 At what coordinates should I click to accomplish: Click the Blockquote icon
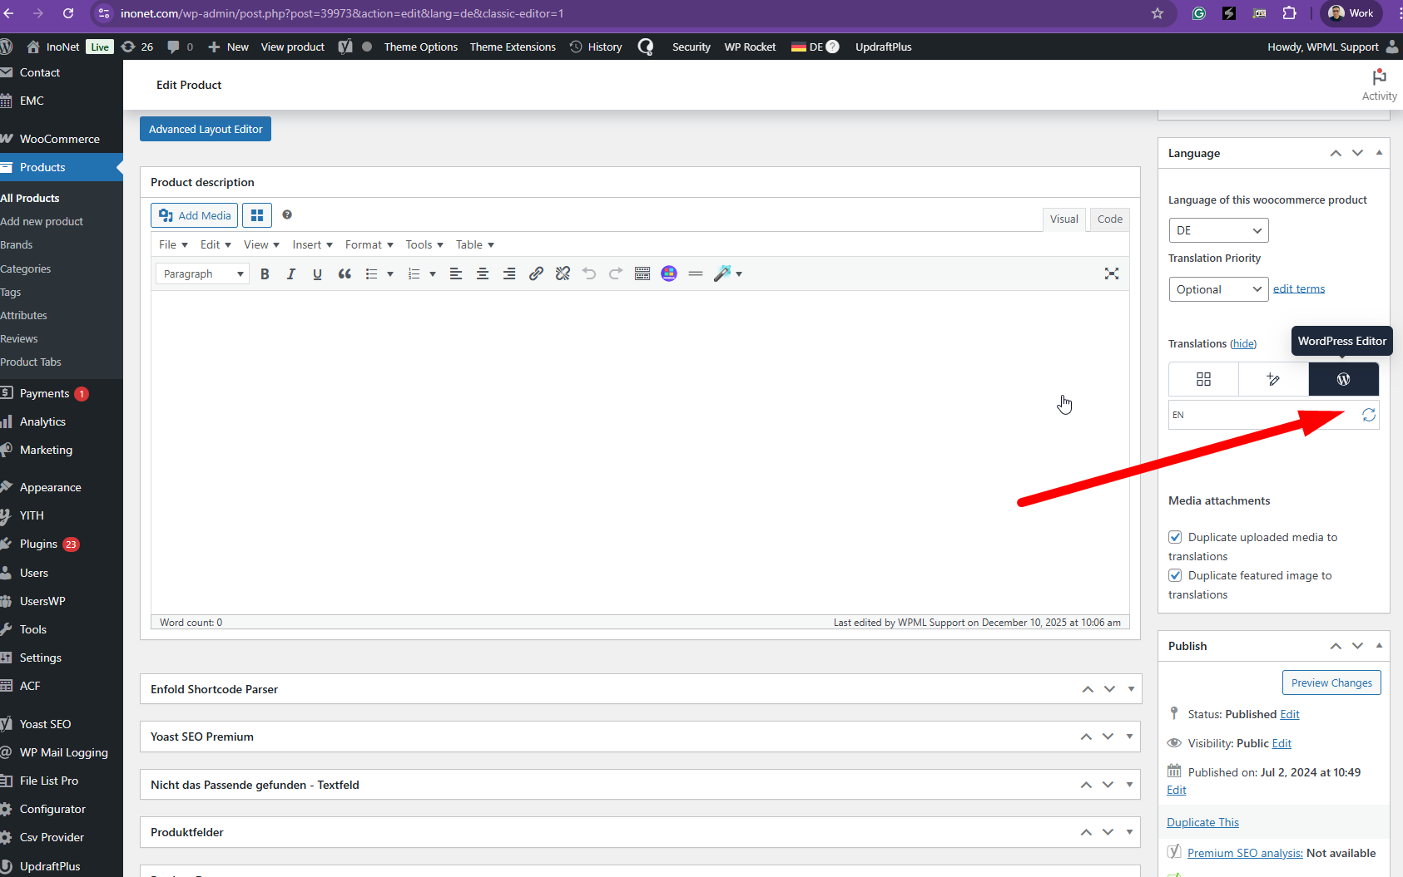point(345,274)
